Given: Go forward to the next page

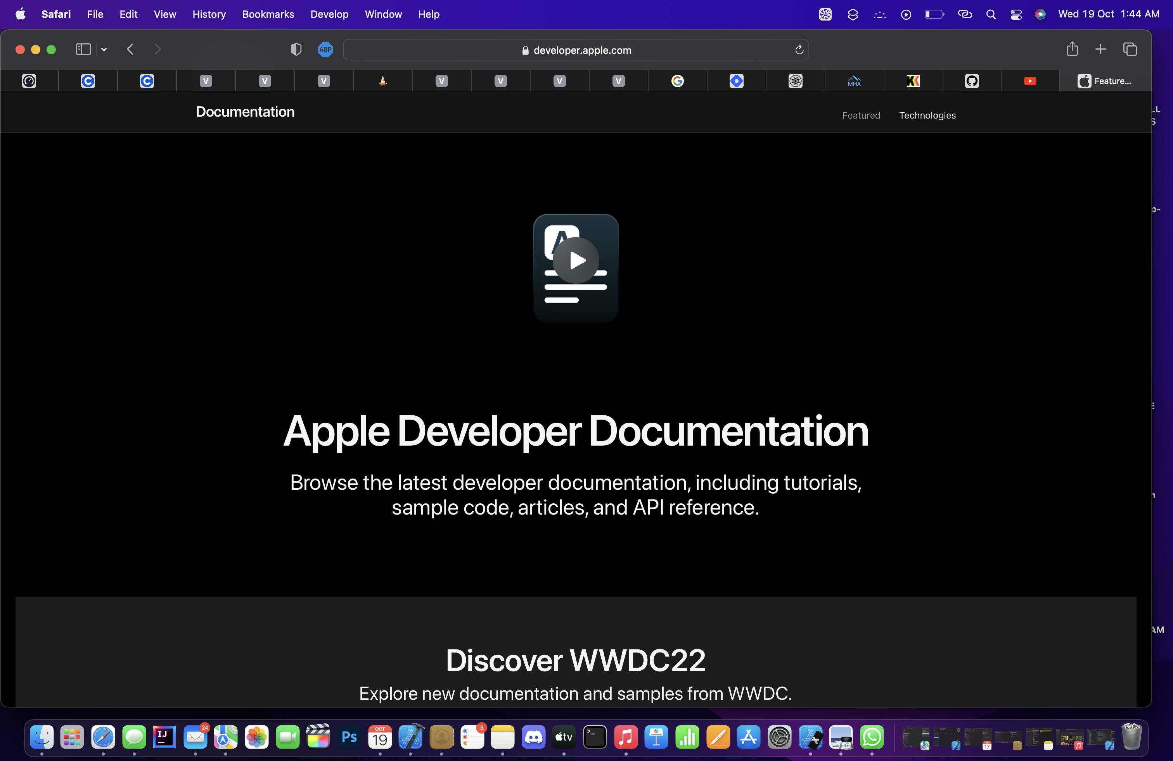Looking at the screenshot, I should [158, 49].
